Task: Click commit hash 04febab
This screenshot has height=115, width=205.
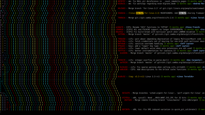Action: (121, 44)
